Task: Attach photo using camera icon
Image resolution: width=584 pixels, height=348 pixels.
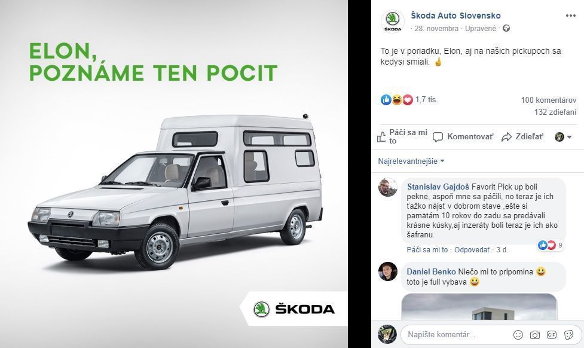Action: (534, 335)
